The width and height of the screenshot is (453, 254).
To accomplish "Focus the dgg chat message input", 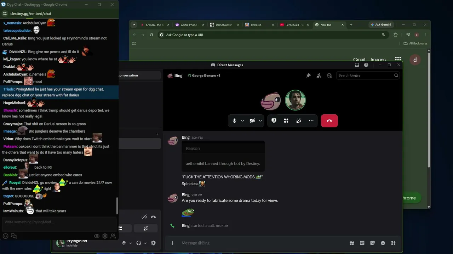I will 59,222.
